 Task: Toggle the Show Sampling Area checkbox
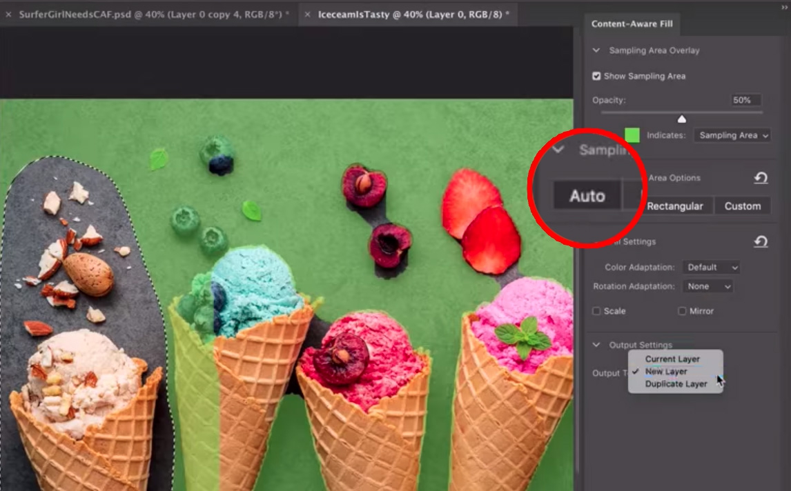point(596,76)
